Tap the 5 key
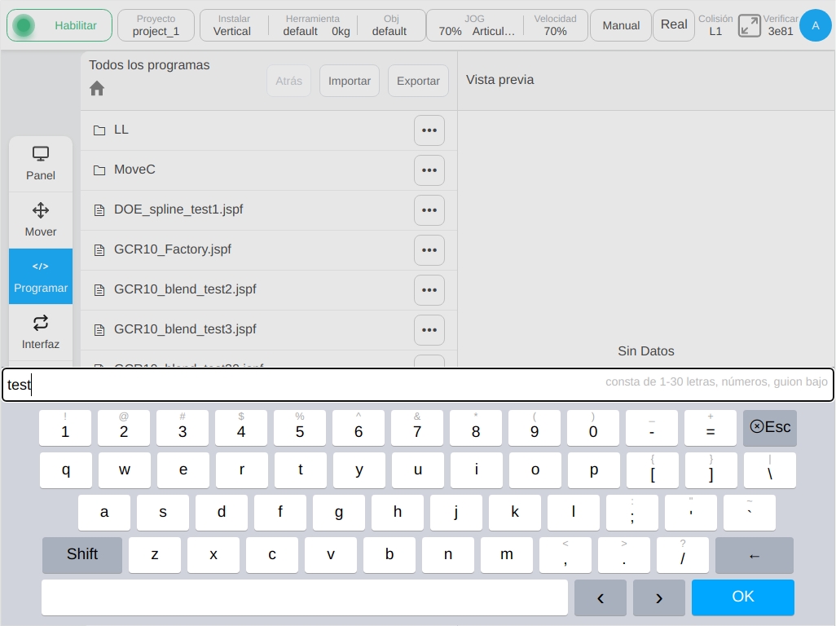Image resolution: width=836 pixels, height=626 pixels. (300, 428)
